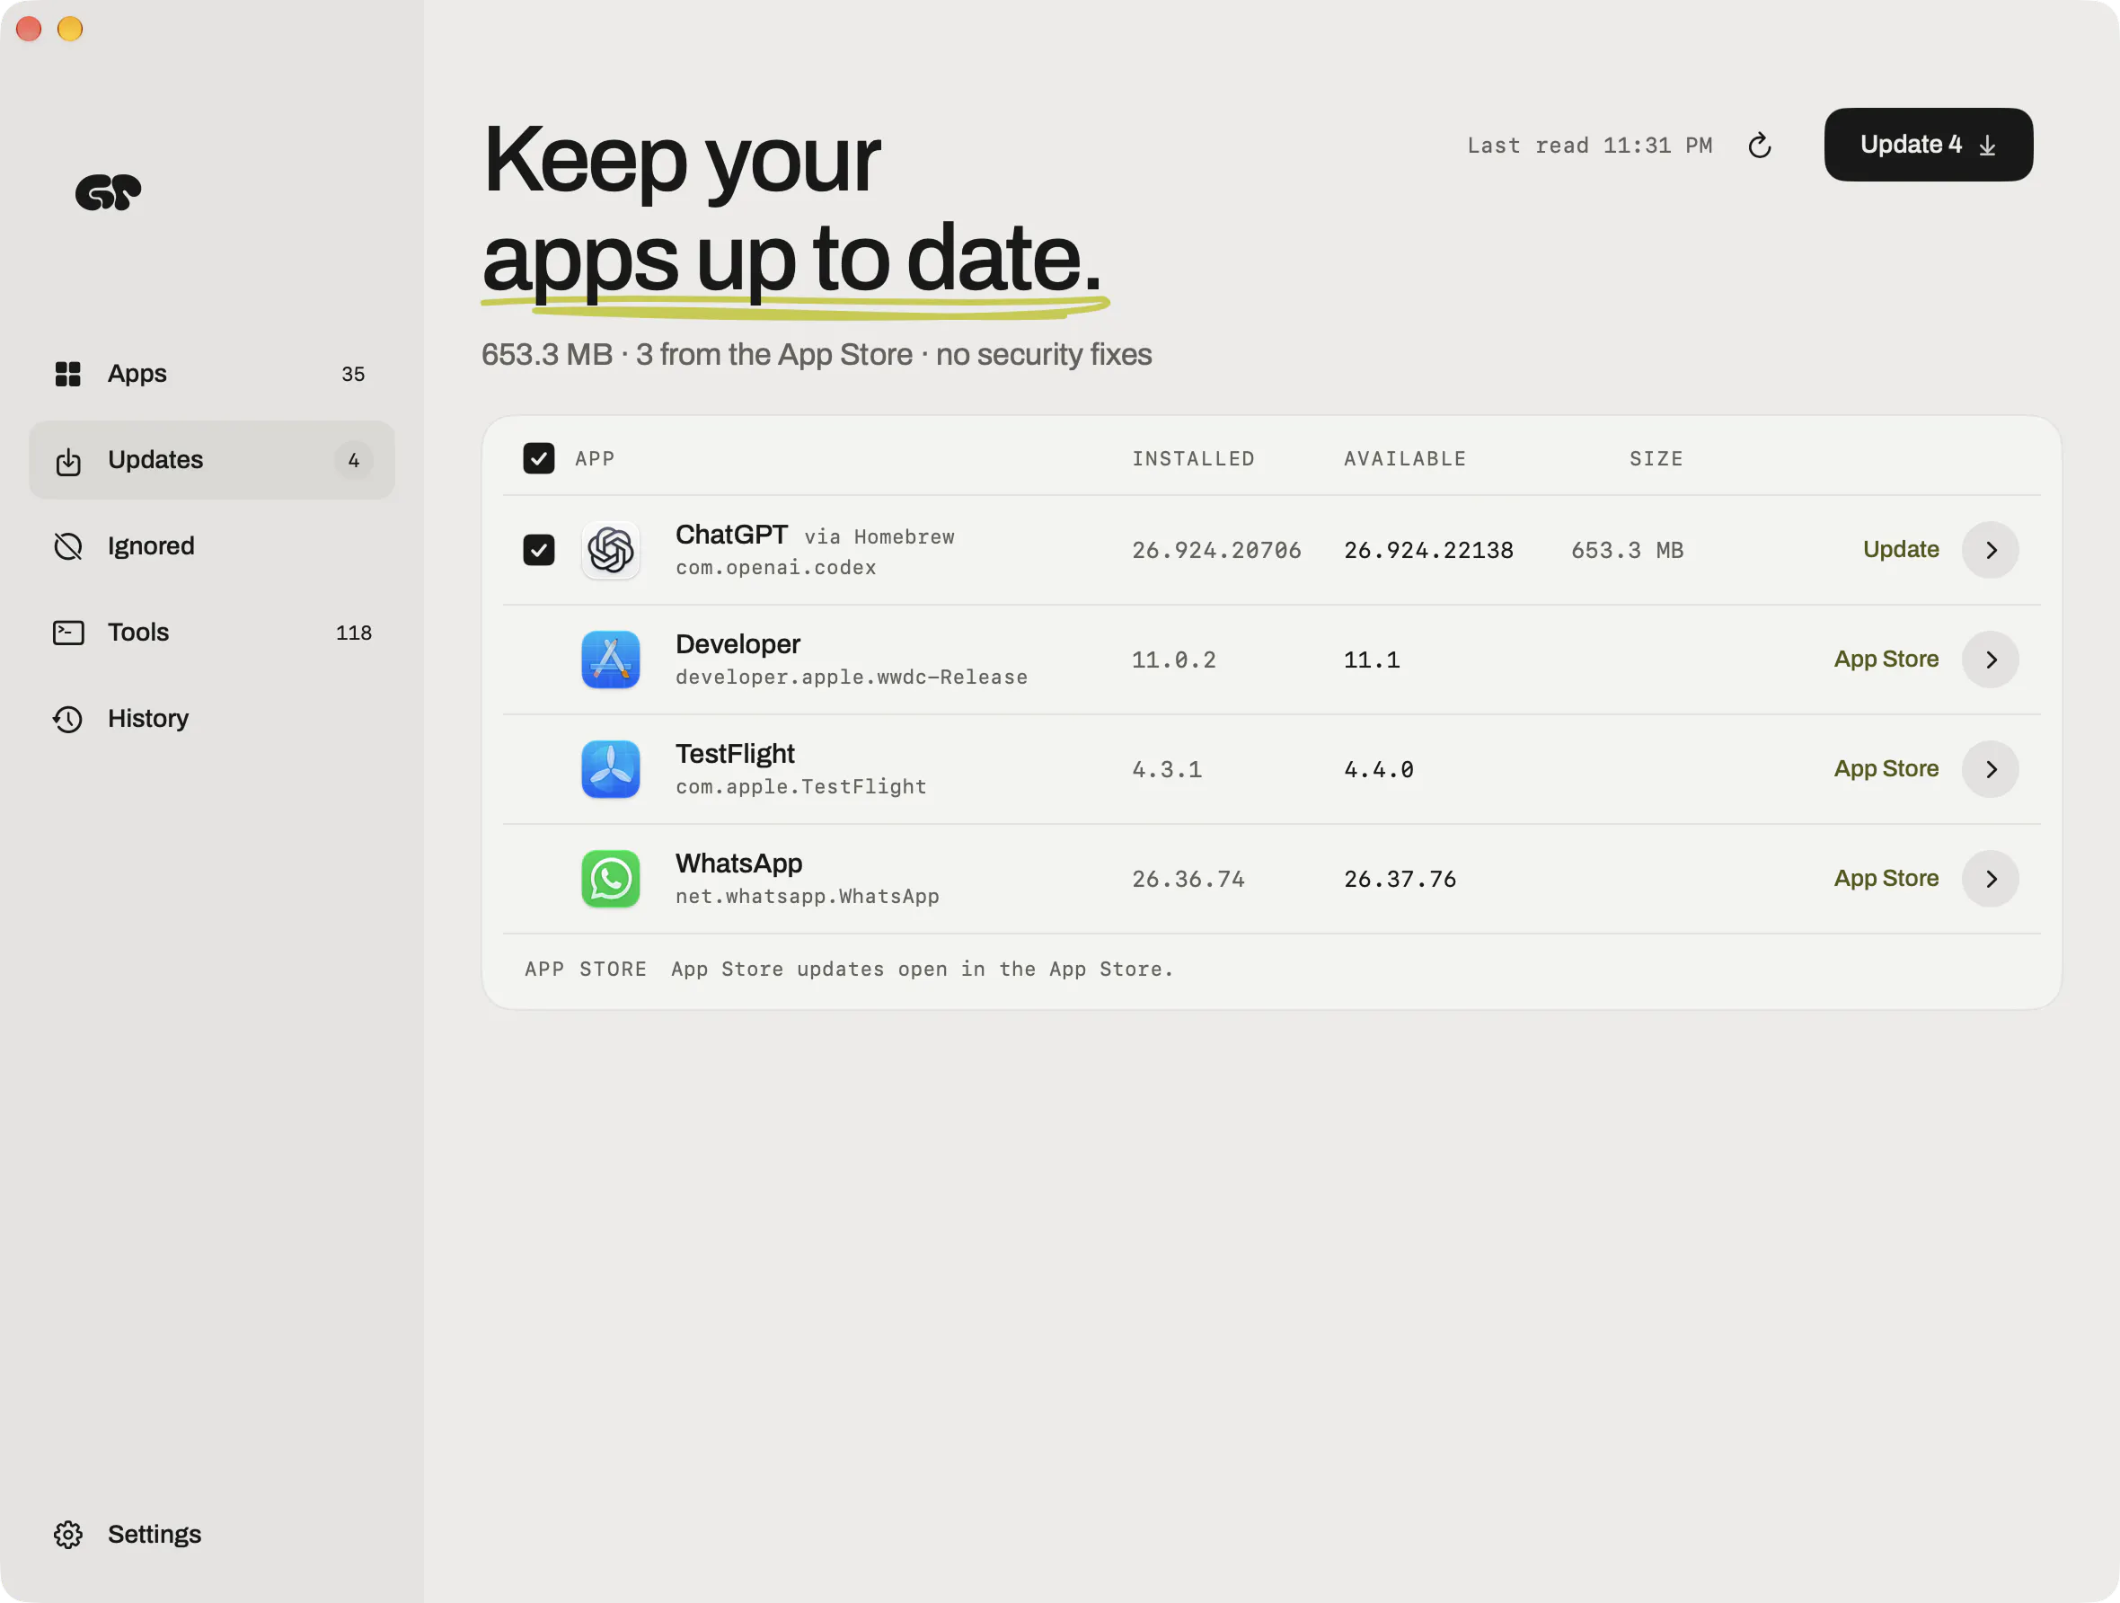The height and width of the screenshot is (1603, 2120).
Task: Uncheck the ChatGPT row checkbox
Action: point(539,550)
